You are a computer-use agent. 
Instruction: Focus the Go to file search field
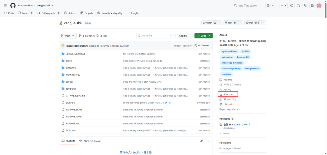[156, 36]
